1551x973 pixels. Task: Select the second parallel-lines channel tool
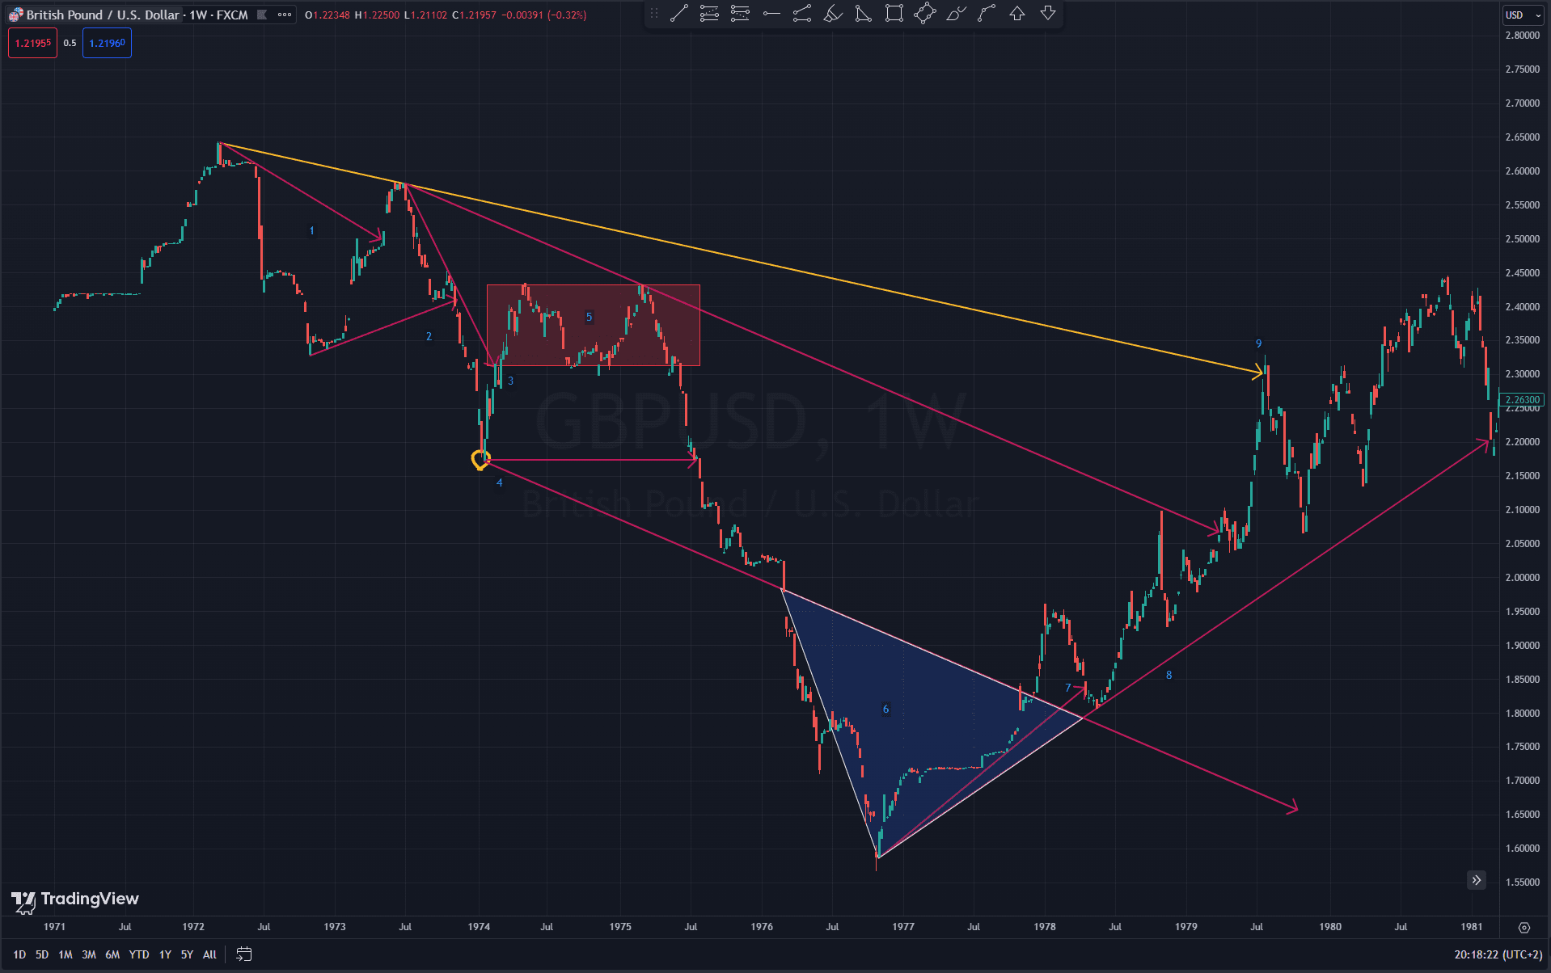coord(740,14)
